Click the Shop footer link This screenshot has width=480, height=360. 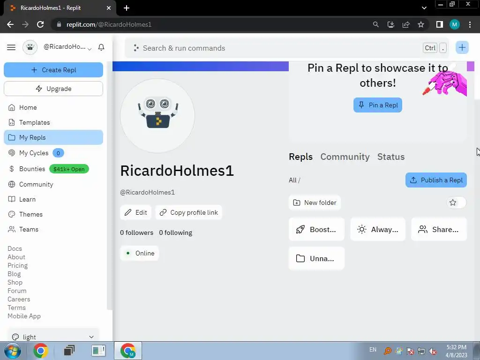(15, 282)
